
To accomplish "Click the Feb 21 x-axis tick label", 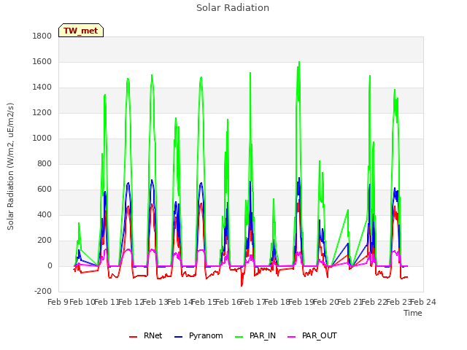I will point(350,302).
